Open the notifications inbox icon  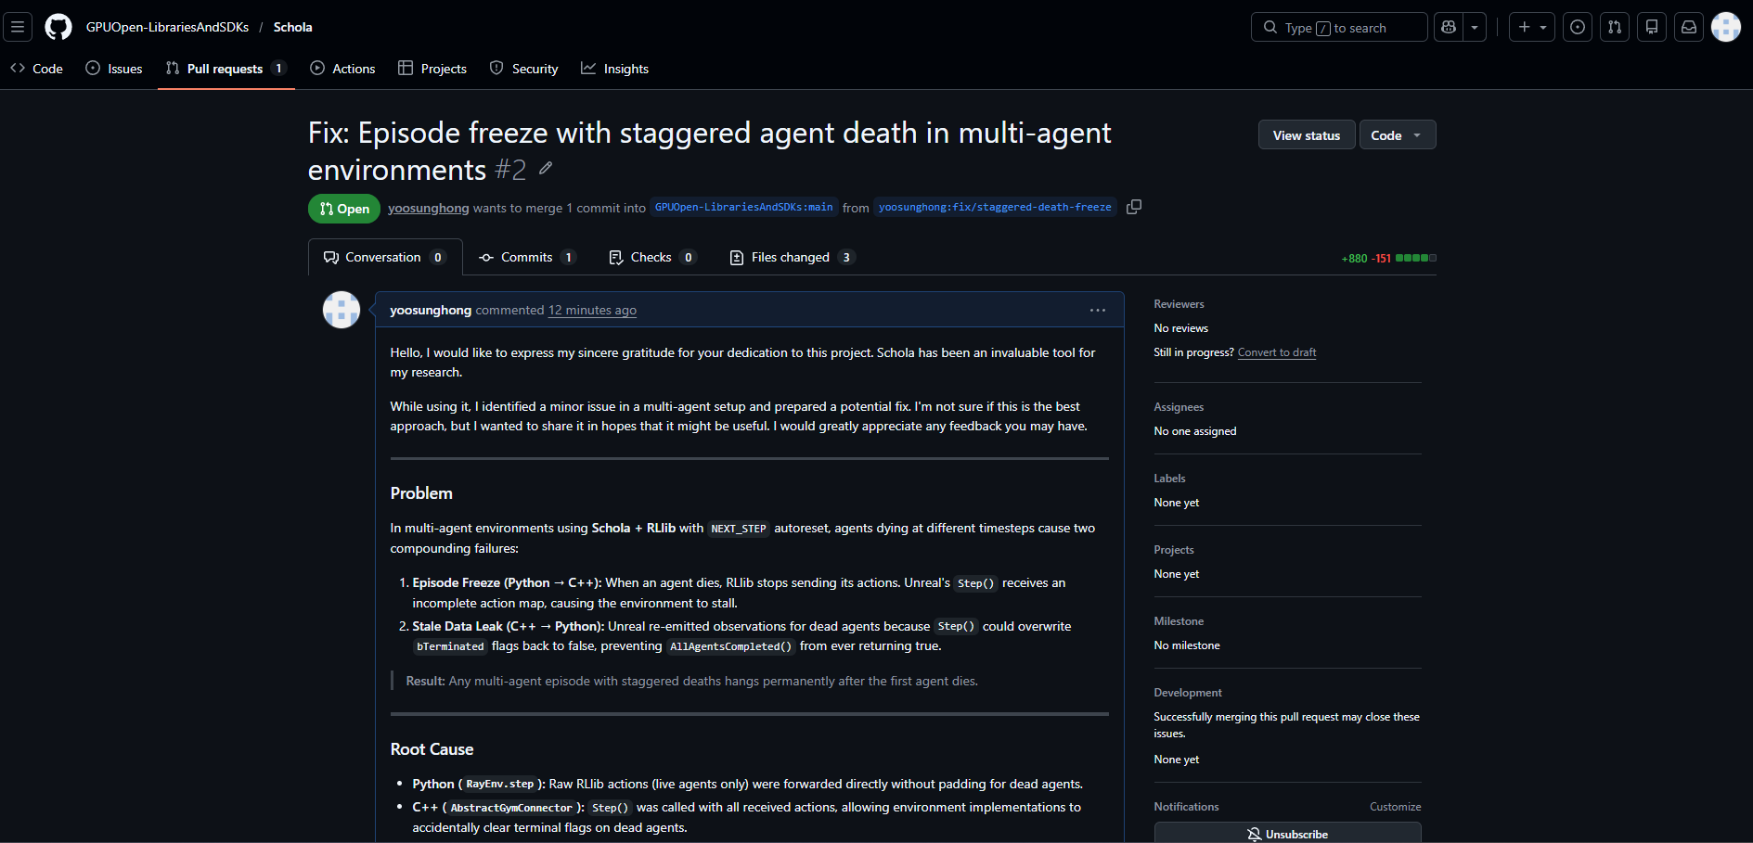[1689, 27]
